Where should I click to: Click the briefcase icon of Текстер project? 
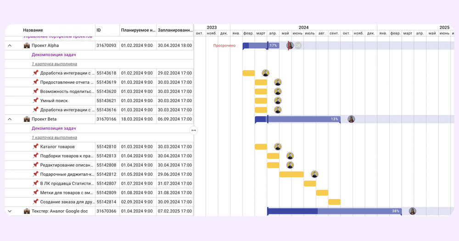[x=27, y=211]
